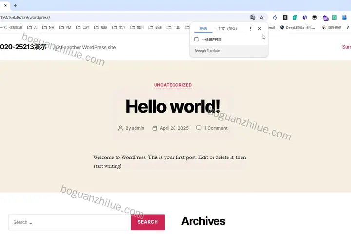
Task: Click the black square extension icon with white mark
Action: pyautogui.click(x=285, y=17)
